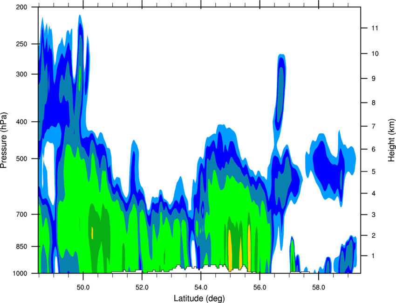This screenshot has width=396, height=303.
Task: Click the 58.0 latitude tick label
Action: tap(319, 288)
